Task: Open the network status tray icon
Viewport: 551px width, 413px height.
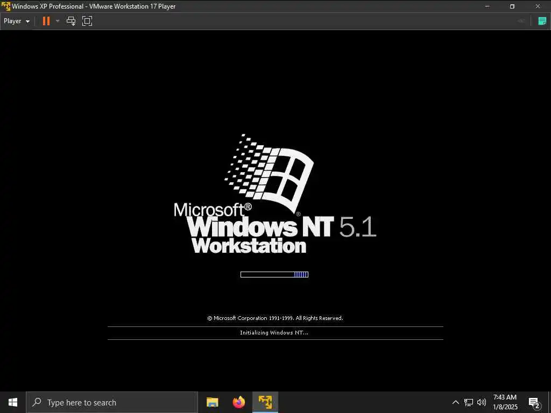Action: pos(469,402)
